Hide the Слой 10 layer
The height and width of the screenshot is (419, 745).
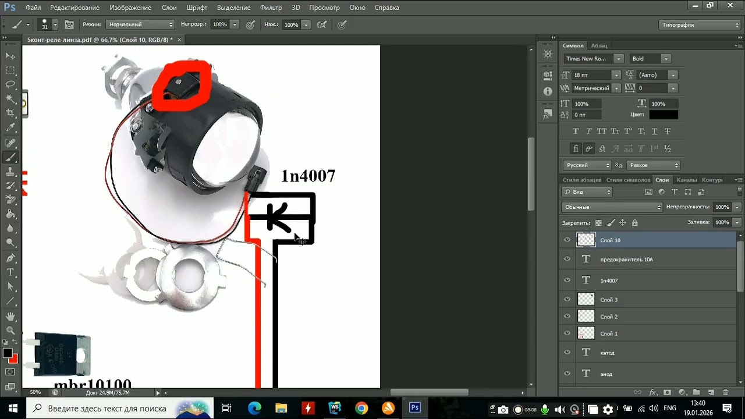point(567,240)
